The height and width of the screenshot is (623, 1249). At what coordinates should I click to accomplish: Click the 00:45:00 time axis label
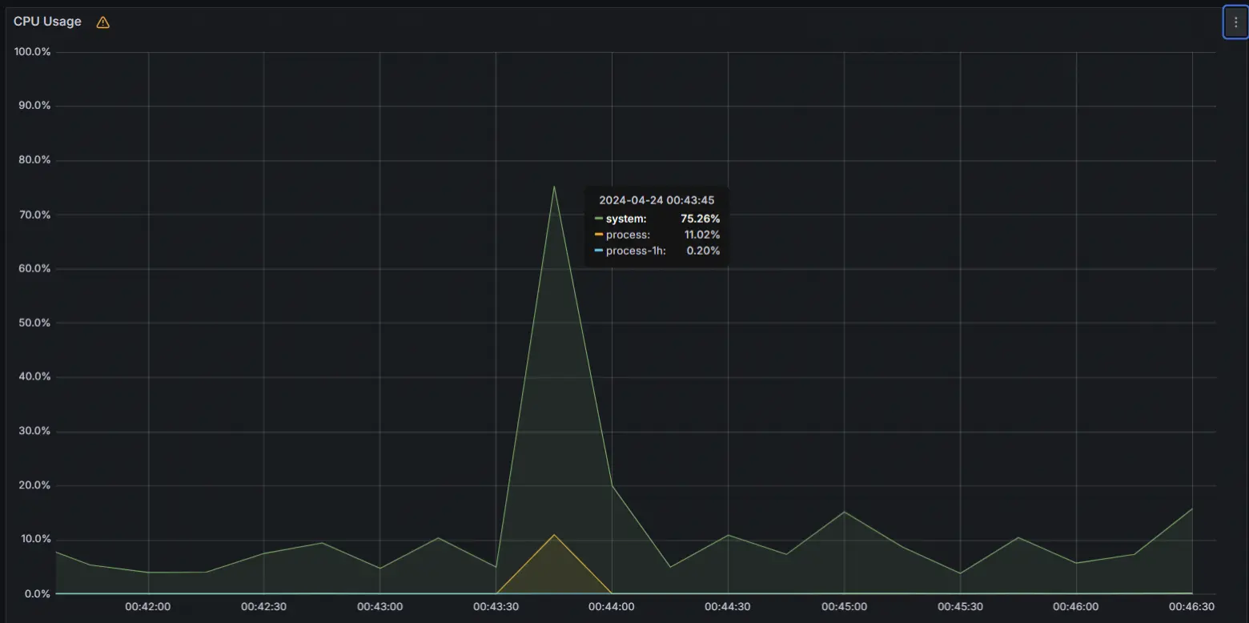844,607
